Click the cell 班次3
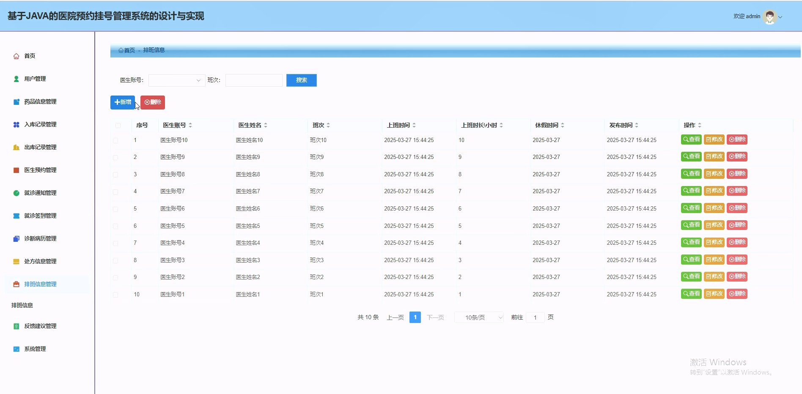Screen dimensions: 802x394 tap(317, 260)
